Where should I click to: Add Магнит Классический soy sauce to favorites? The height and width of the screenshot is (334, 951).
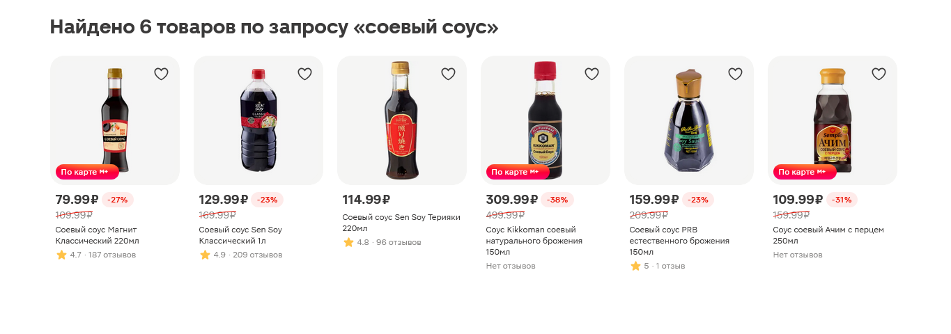(x=161, y=74)
